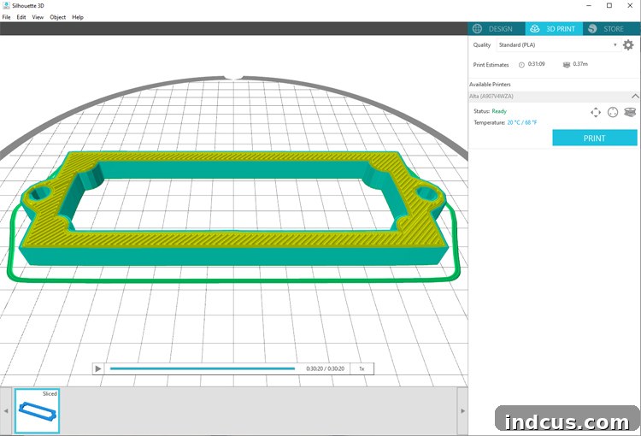Open the File menu
Screen dimensions: 641x436
(7, 17)
